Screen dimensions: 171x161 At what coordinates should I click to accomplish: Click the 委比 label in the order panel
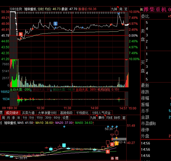(x=145, y=17)
